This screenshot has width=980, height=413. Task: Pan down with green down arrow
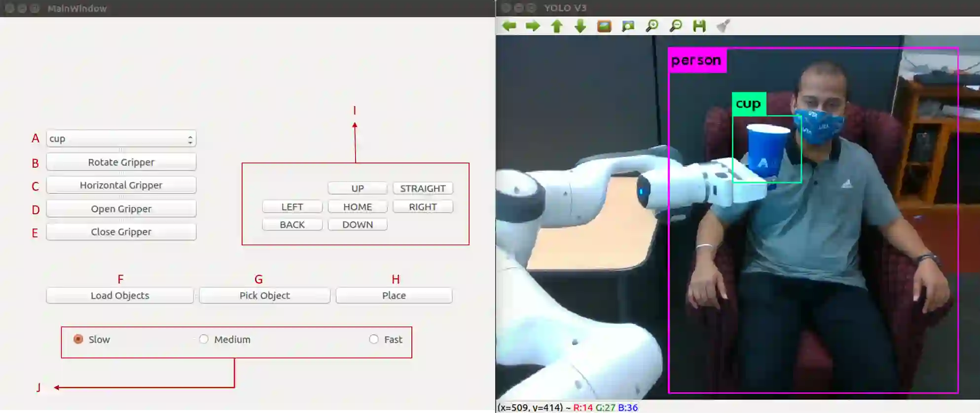pyautogui.click(x=581, y=26)
